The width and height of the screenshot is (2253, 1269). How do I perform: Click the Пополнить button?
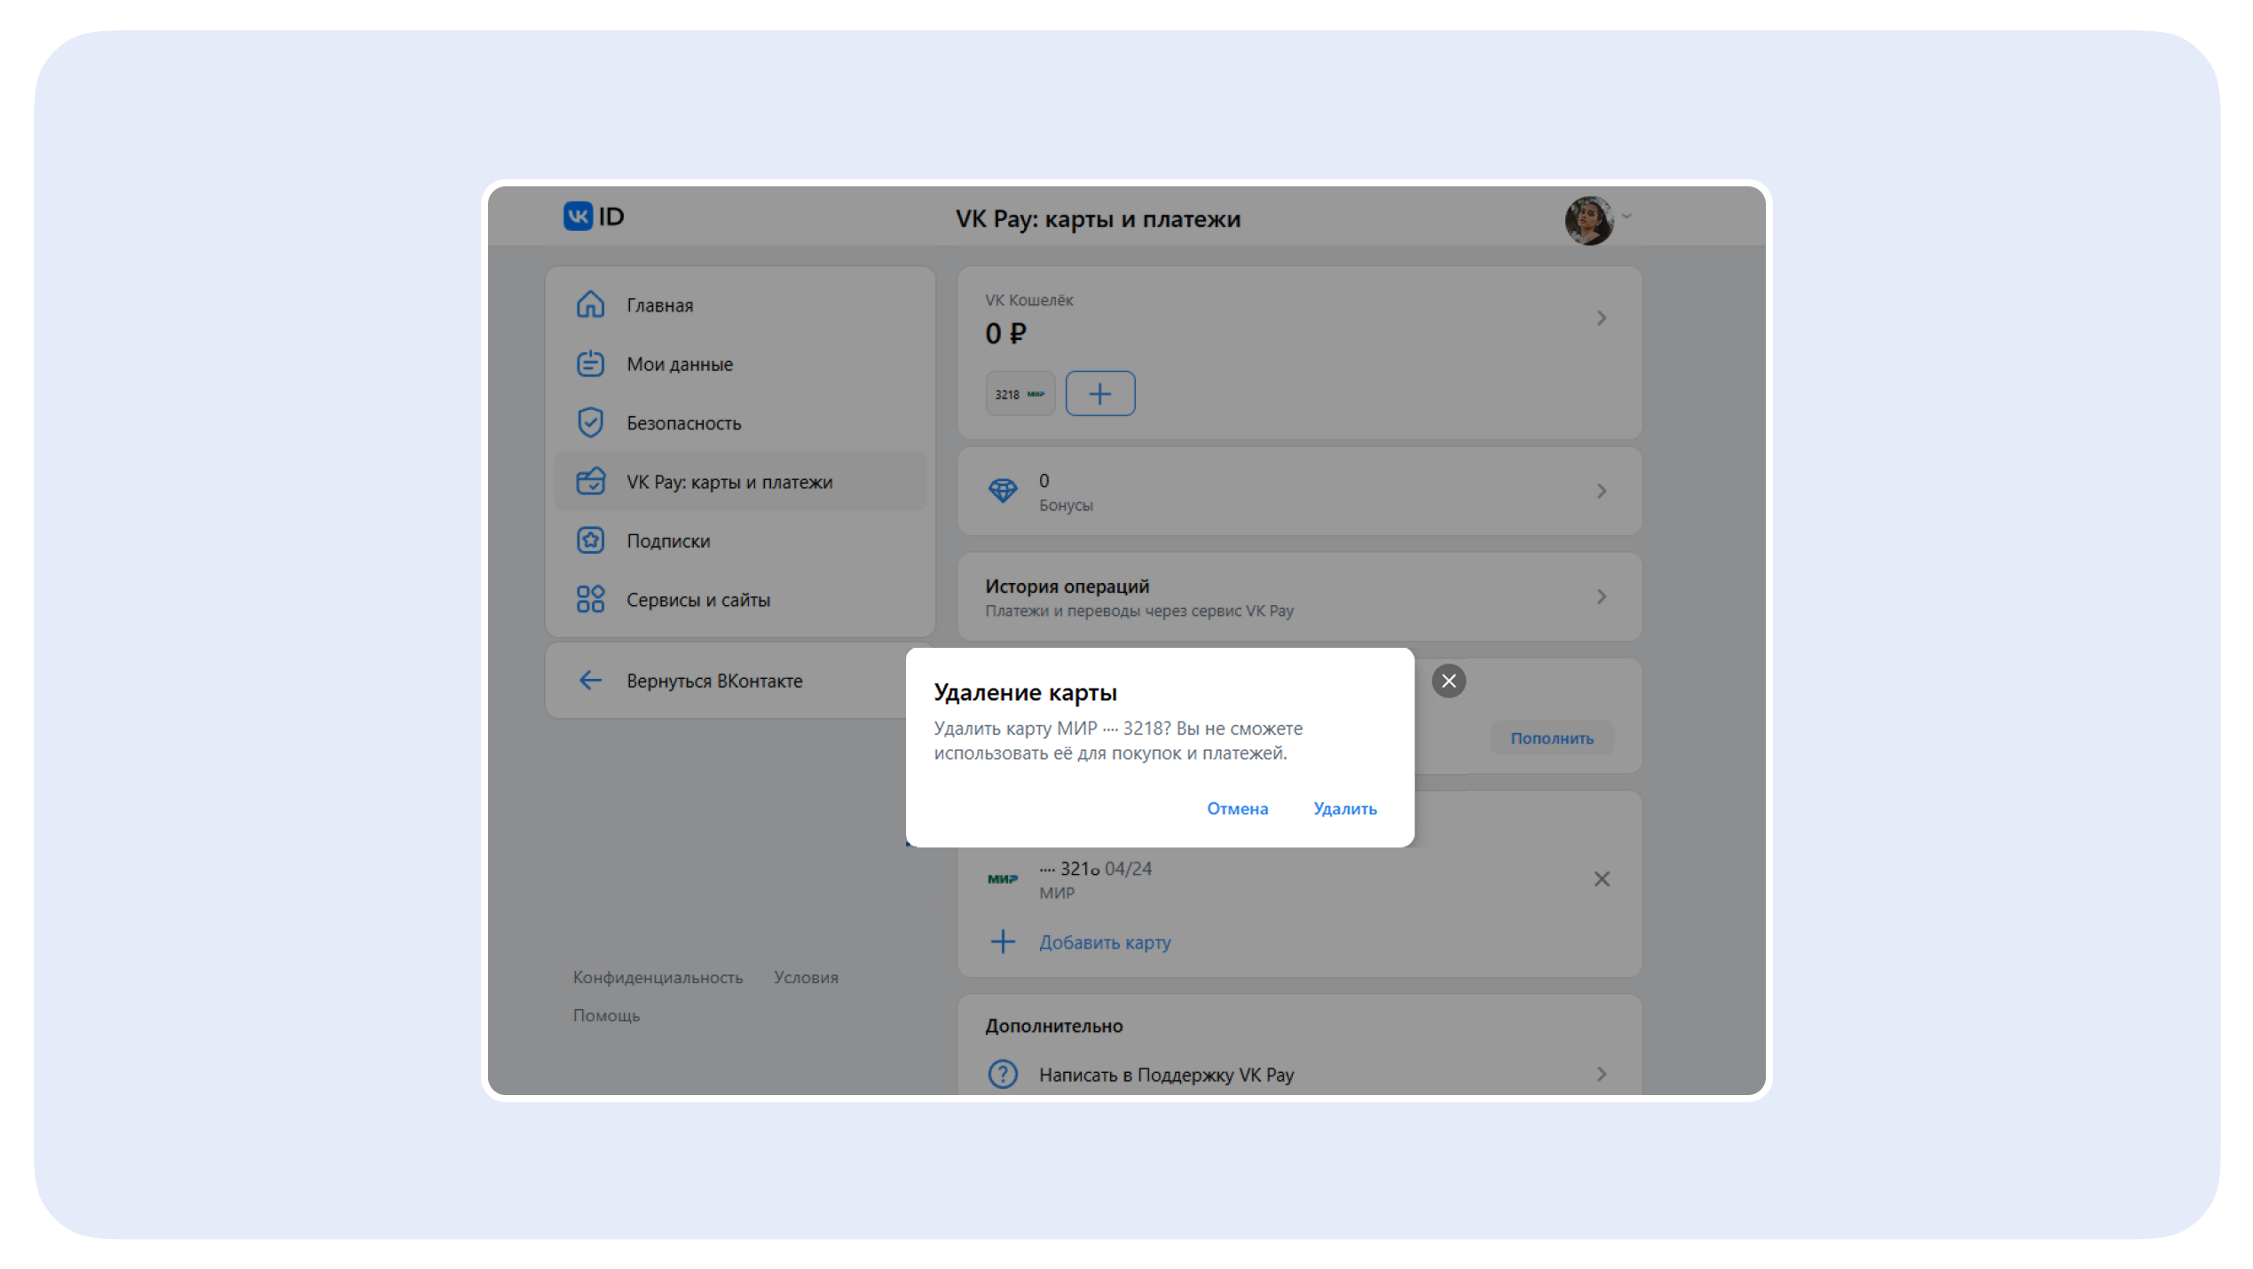[x=1551, y=737]
